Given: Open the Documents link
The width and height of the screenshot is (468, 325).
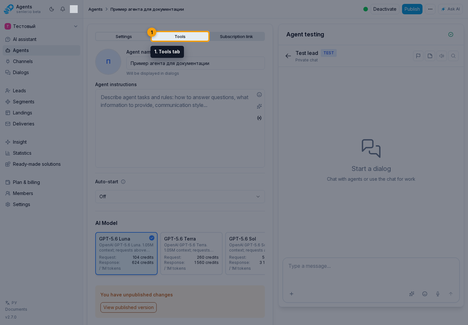Looking at the screenshot, I should point(16,309).
